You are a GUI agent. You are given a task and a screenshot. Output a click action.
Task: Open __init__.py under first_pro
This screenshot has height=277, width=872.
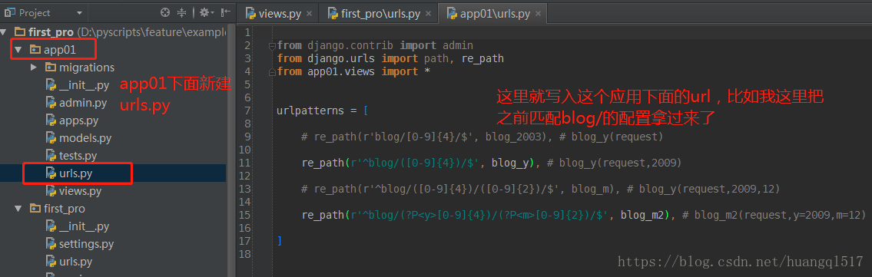click(x=84, y=226)
